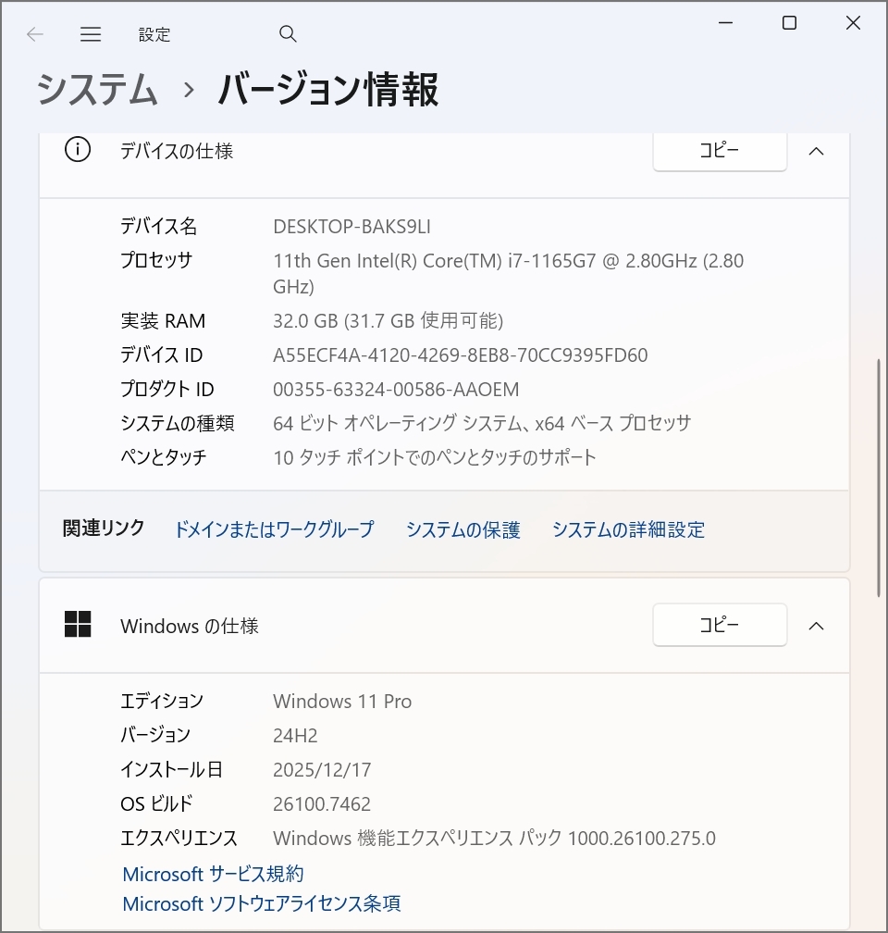The width and height of the screenshot is (888, 933).
Task: Open ドメインまたはワークグループ settings
Action: (274, 529)
